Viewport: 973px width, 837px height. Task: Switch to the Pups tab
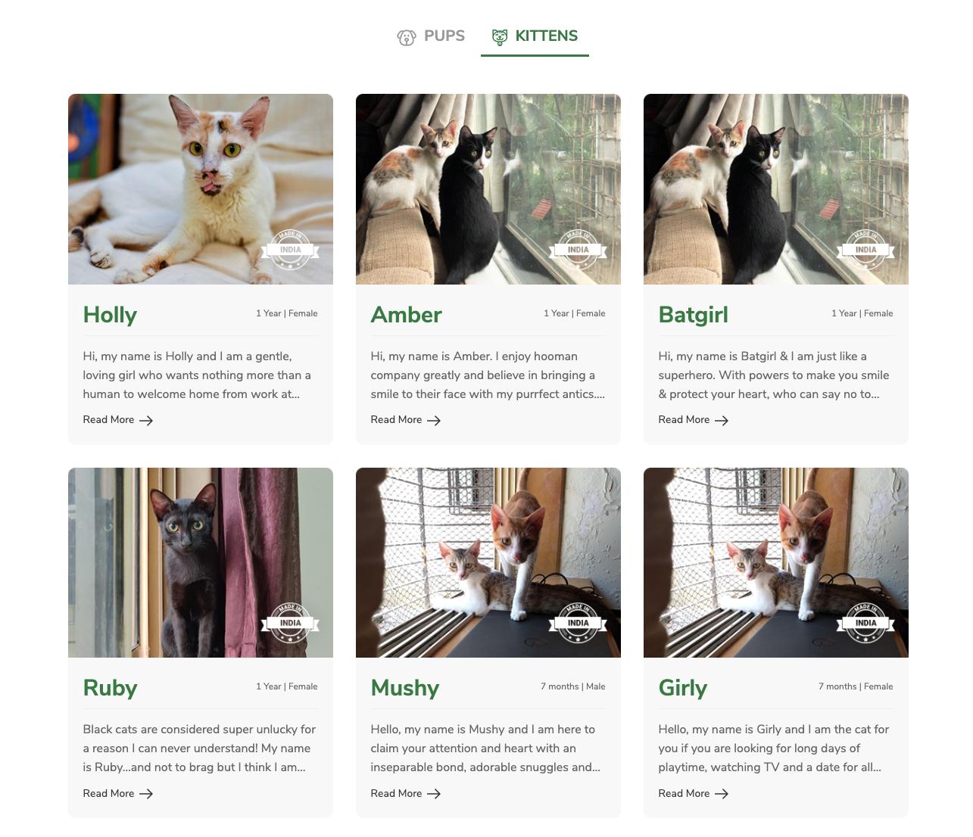click(x=431, y=36)
